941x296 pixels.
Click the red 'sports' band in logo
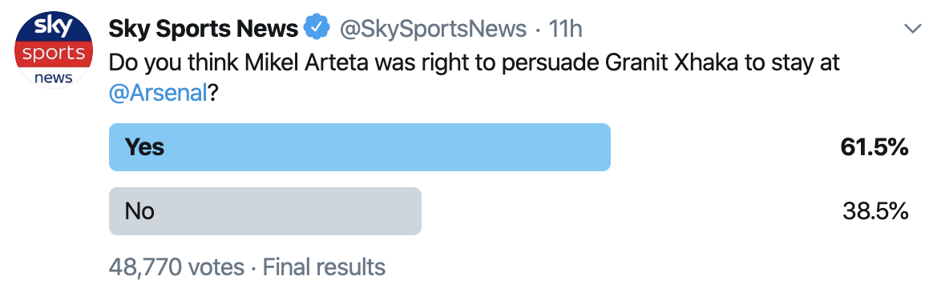(53, 54)
